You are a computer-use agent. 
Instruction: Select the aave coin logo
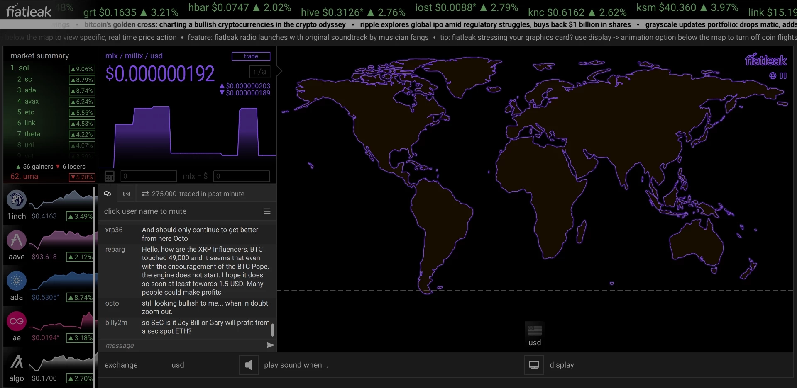(17, 240)
